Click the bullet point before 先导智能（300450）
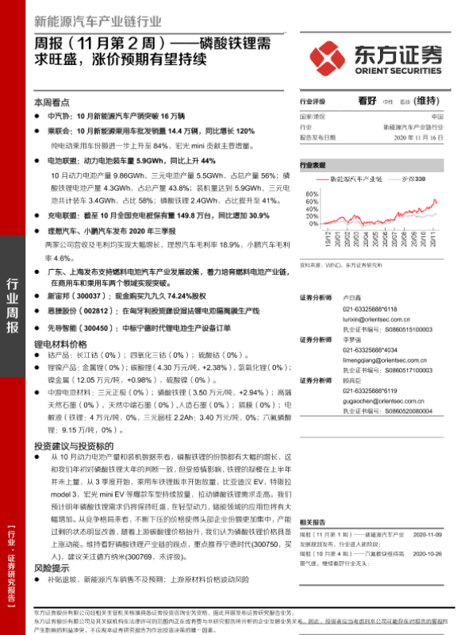476x635 pixels. tap(36, 328)
